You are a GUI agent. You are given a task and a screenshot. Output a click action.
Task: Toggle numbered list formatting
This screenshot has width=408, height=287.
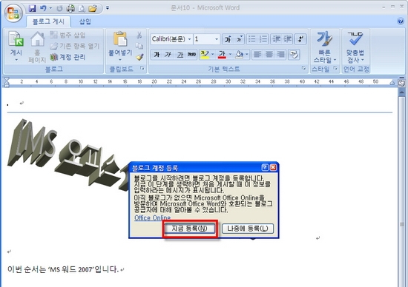[x=263, y=39]
